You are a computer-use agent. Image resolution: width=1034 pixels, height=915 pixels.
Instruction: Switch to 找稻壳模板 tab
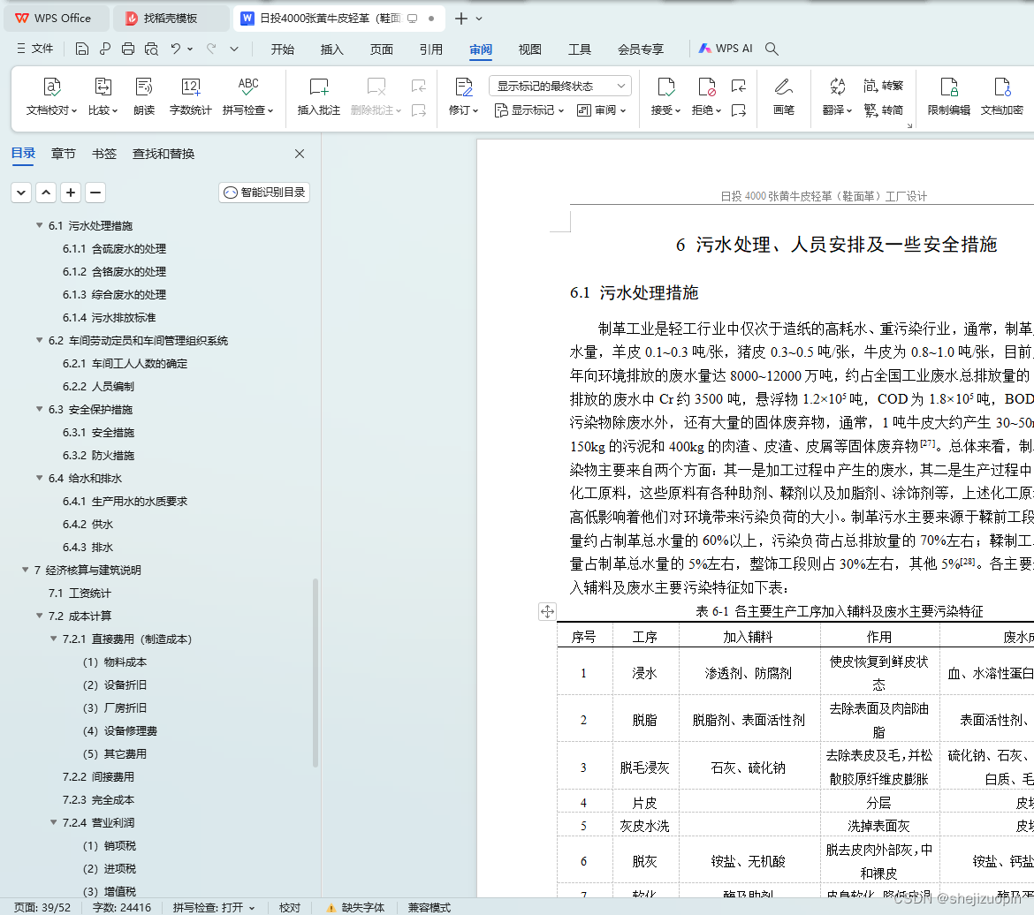[171, 19]
